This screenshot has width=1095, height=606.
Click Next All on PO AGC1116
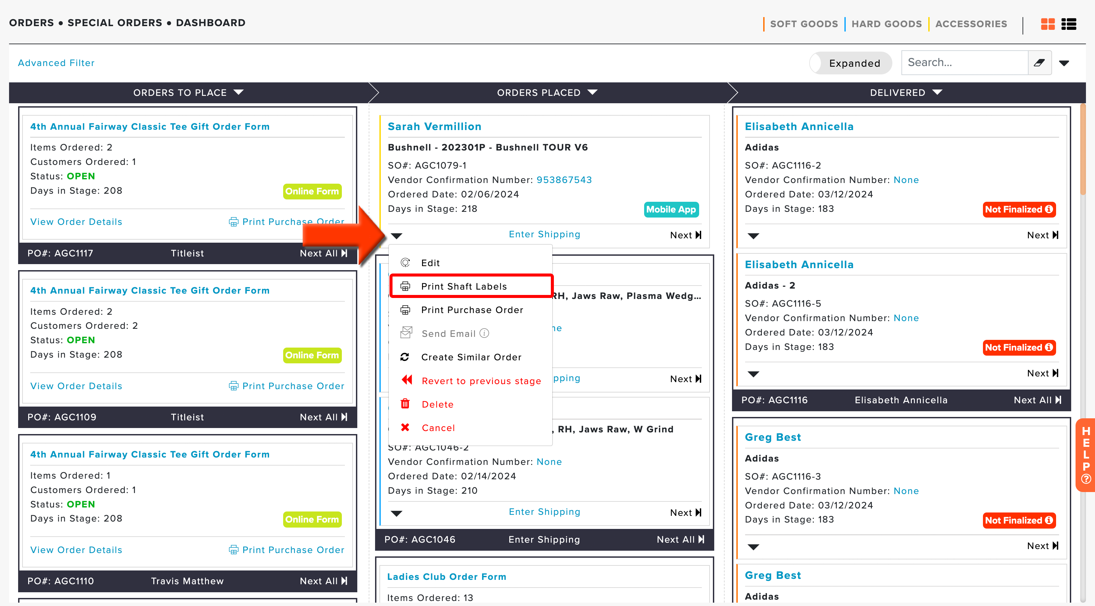click(1038, 400)
